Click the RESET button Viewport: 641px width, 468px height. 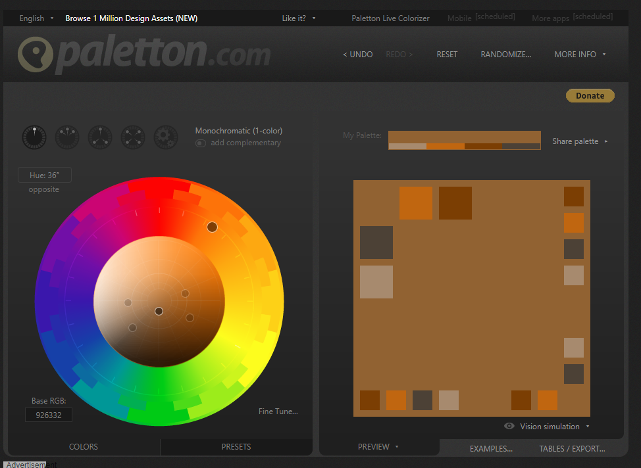coord(447,55)
